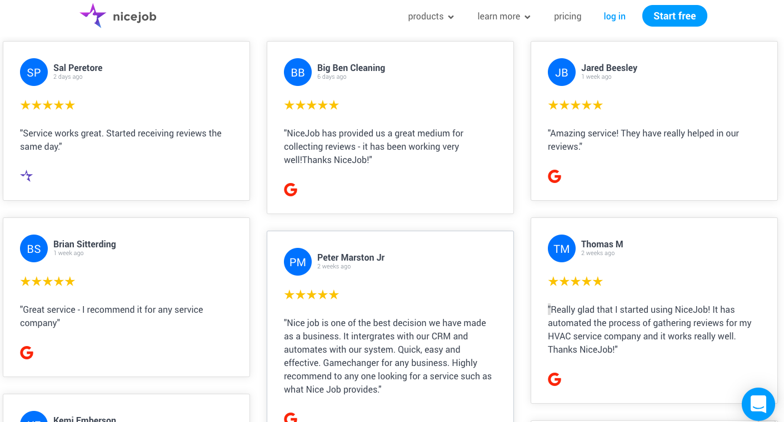Click NiceJob star icon on Sal Peretore review
The width and height of the screenshot is (784, 422).
(x=27, y=176)
